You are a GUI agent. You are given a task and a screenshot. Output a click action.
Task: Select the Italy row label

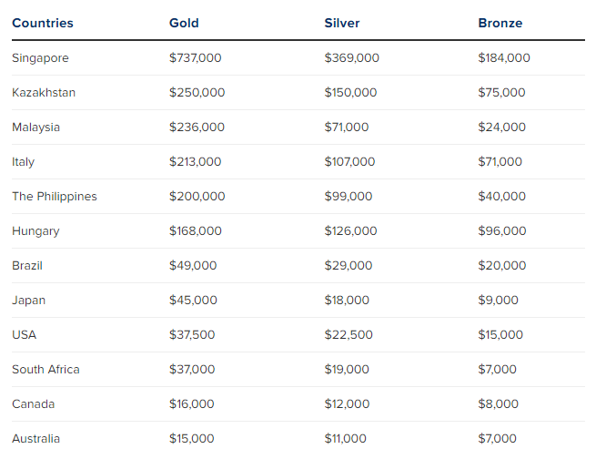(x=24, y=162)
